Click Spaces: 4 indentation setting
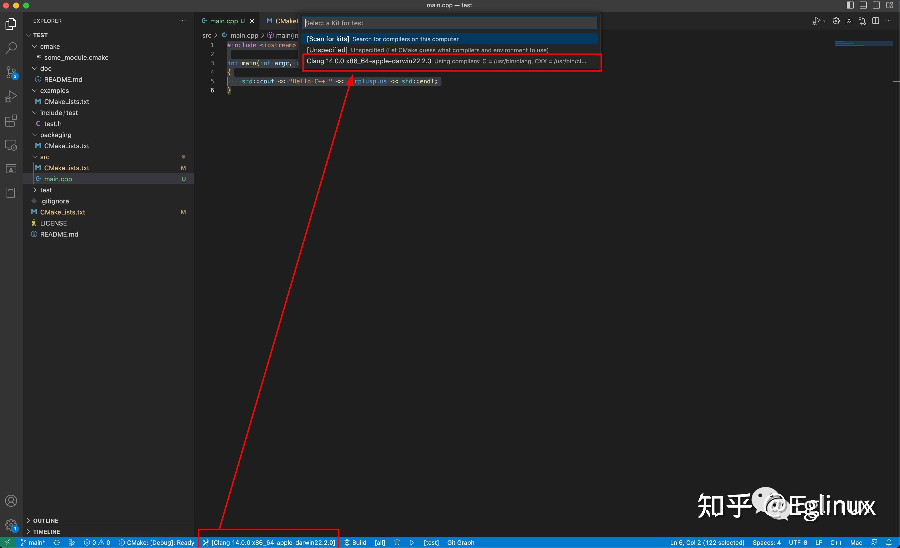900x548 pixels. pyautogui.click(x=766, y=542)
